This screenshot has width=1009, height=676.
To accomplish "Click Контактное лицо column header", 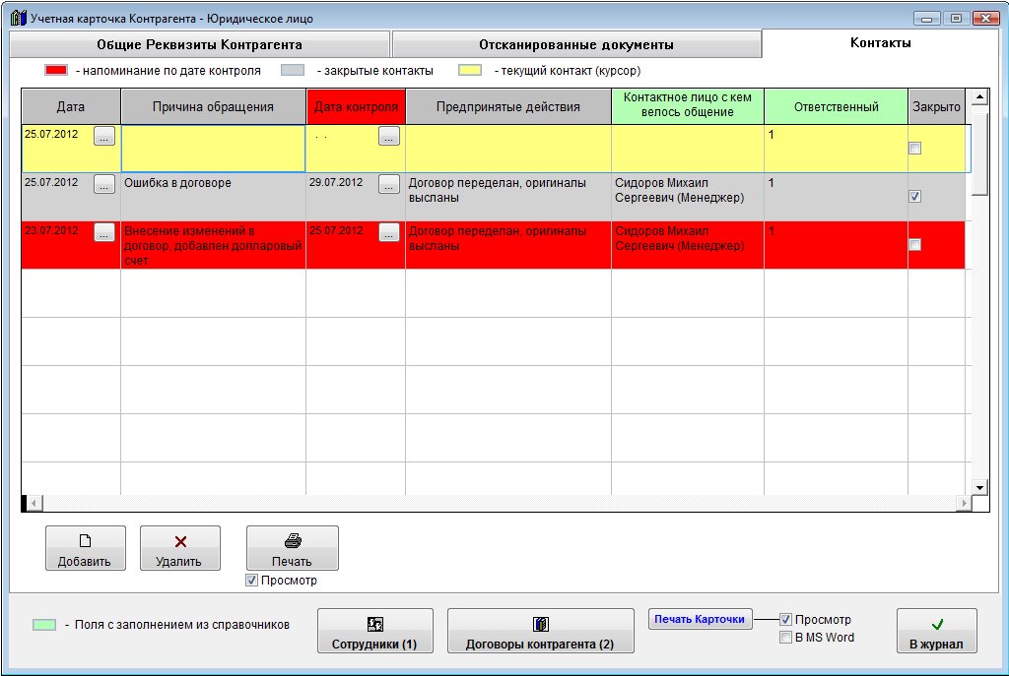I will pos(687,106).
